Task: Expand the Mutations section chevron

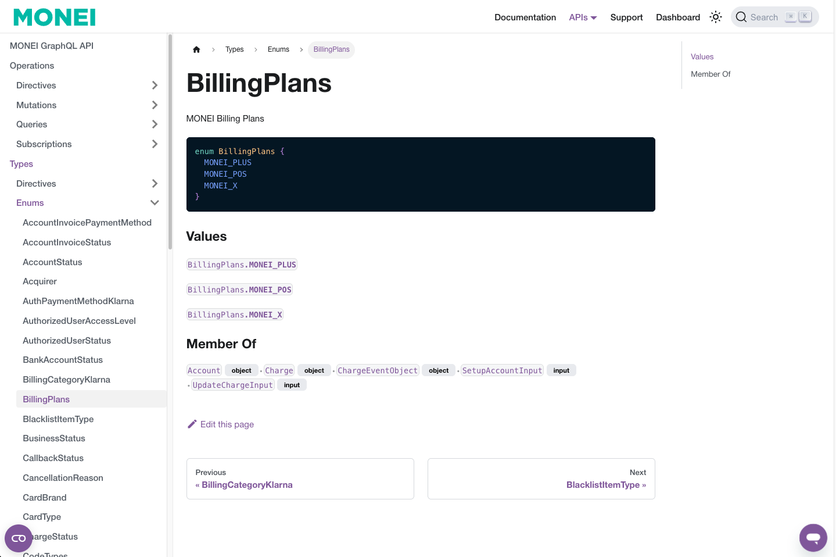Action: pyautogui.click(x=155, y=105)
